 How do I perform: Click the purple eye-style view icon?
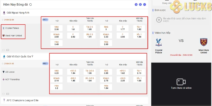[140, 5]
